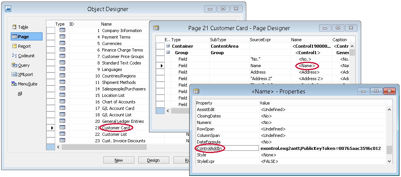
Task: Mark the selector box for Container row
Action: coord(160,46)
